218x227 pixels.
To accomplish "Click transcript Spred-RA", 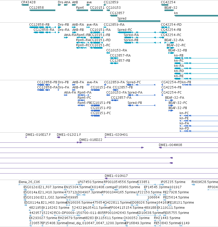I will coord(142,38).
